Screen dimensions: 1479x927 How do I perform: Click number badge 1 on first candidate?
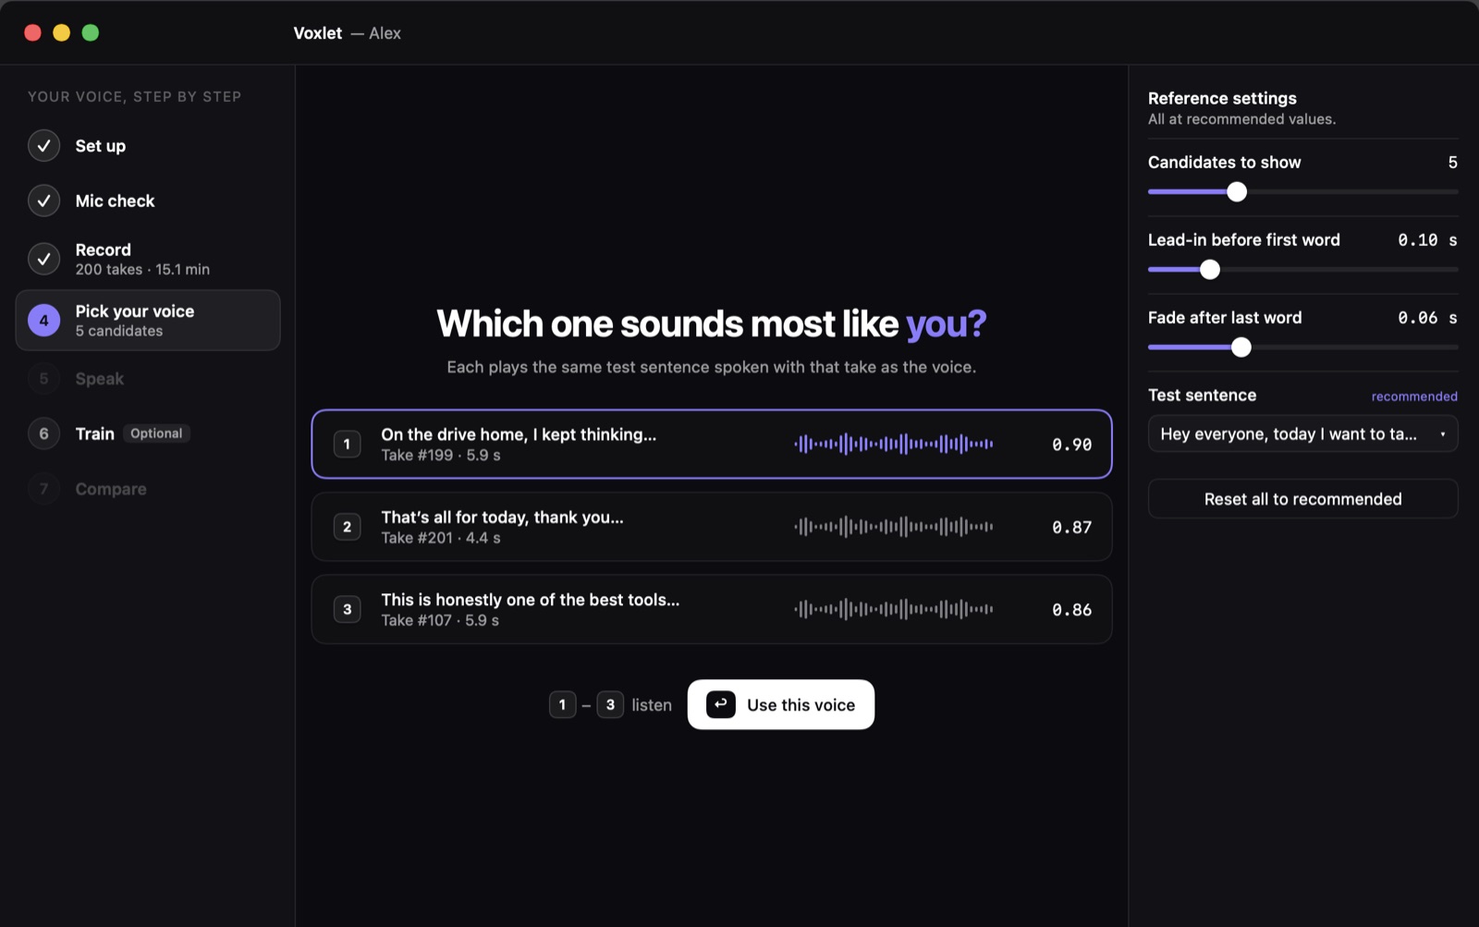click(x=347, y=445)
